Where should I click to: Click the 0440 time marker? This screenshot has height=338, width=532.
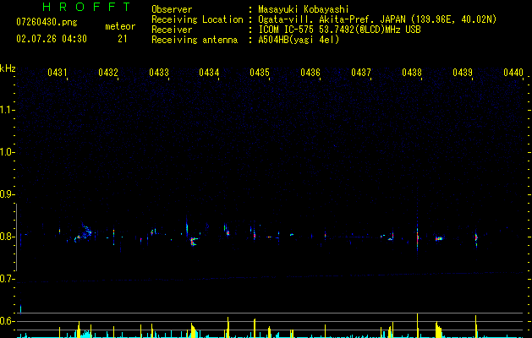click(x=513, y=73)
